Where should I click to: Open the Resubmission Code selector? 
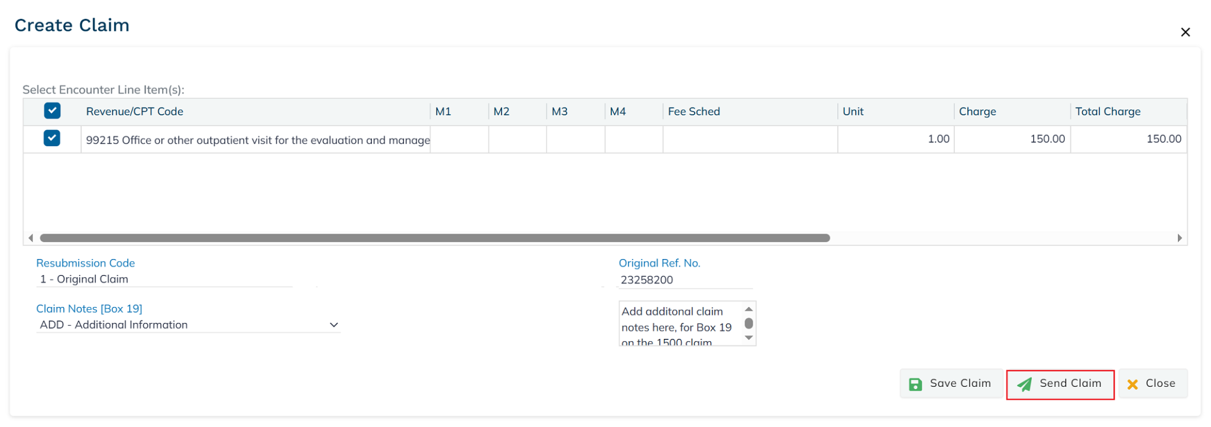pyautogui.click(x=164, y=279)
